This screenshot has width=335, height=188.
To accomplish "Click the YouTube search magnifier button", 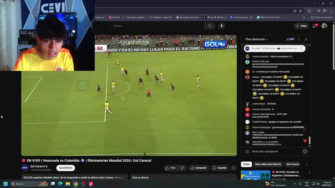I will [x=210, y=26].
